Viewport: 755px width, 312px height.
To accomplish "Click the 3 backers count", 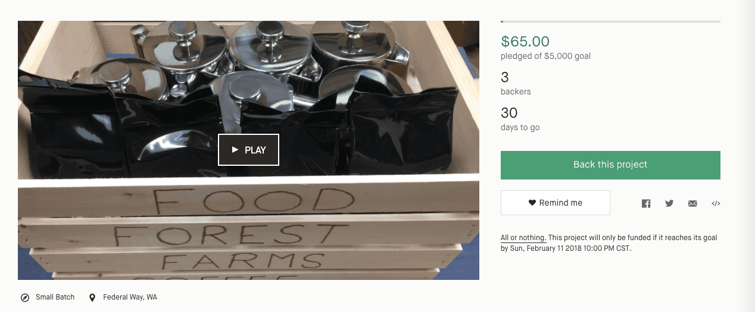I will point(505,77).
